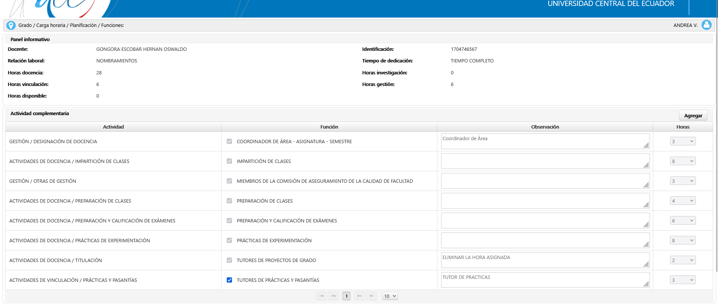718x305 pixels.
Task: Click the university logo in header
Action: coord(60,8)
